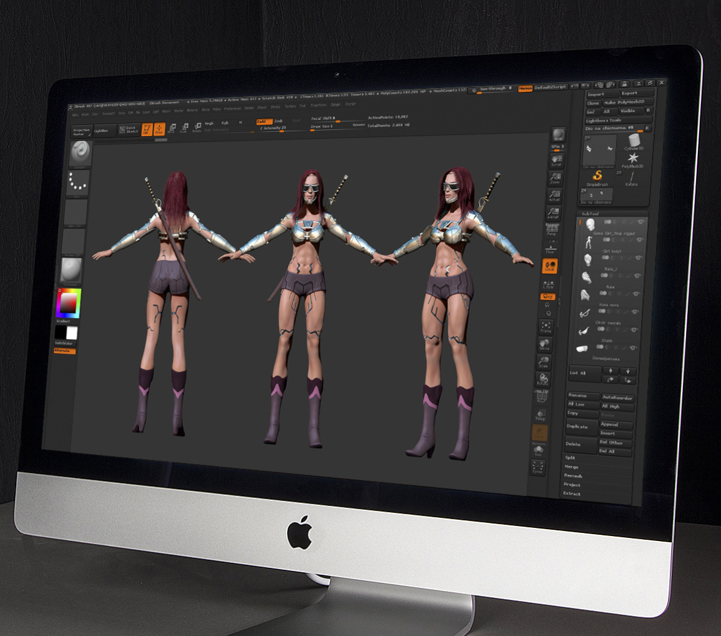Activate Edit mode button
This screenshot has width=721, height=636.
click(147, 129)
